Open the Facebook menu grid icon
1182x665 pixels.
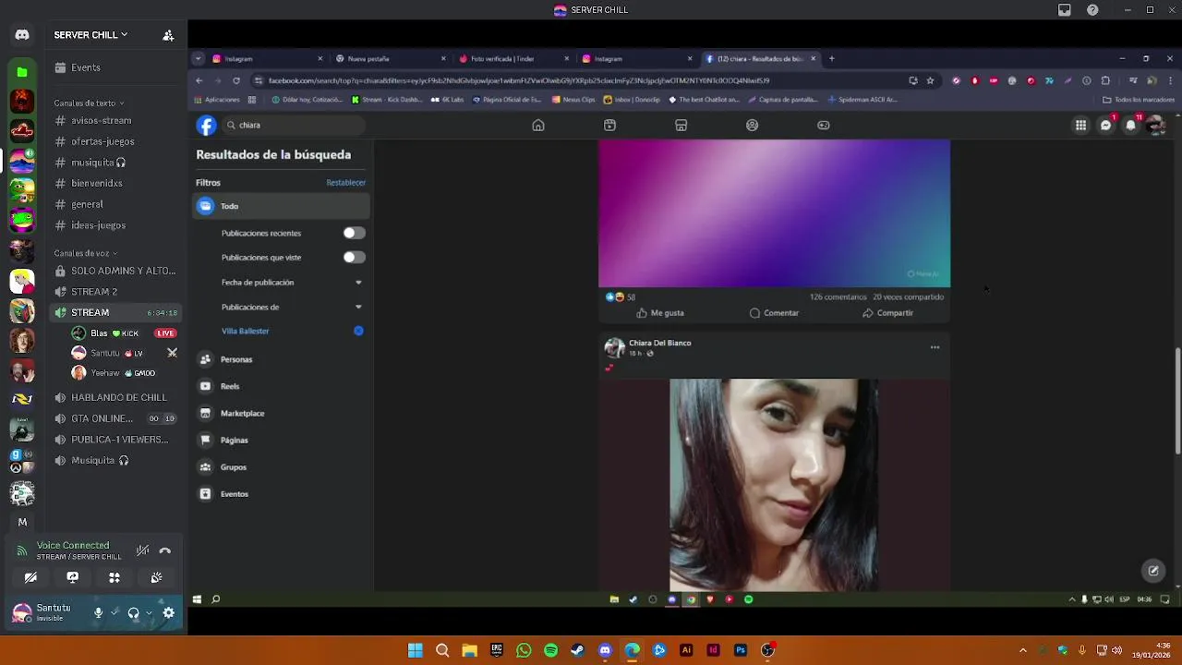pyautogui.click(x=1080, y=126)
